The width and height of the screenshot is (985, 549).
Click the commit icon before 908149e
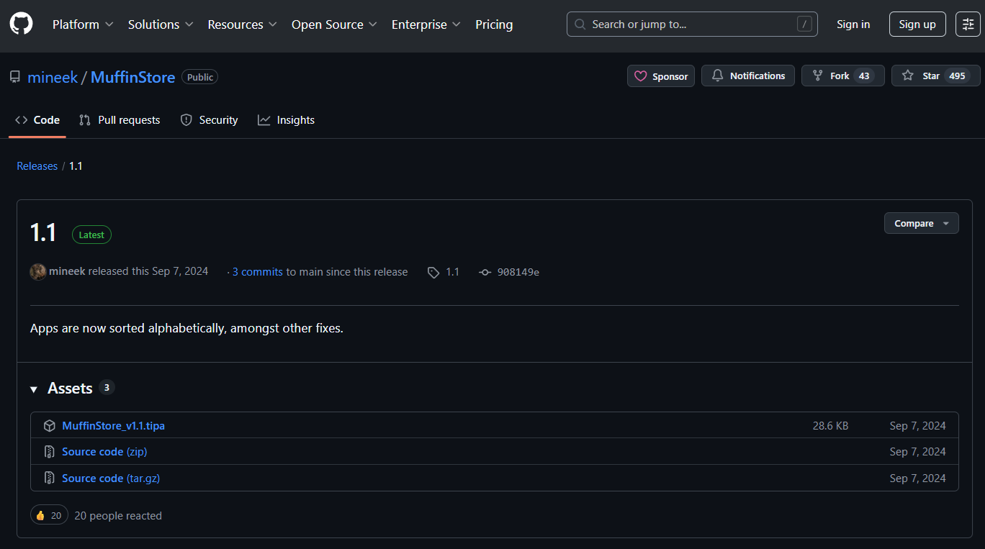pyautogui.click(x=485, y=273)
